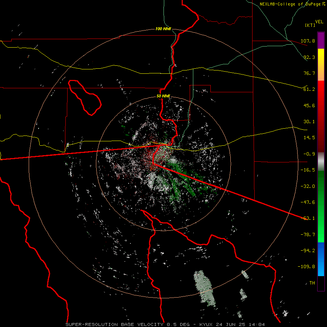Image resolution: width=327 pixels, height=327 pixels.
Task: Click the bright red segment of the color bar
Action: [321, 116]
